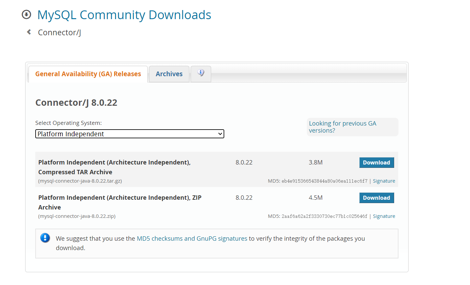The image size is (470, 285).
Task: Click the Platform Independent ZIP Archive title
Action: tap(120, 202)
